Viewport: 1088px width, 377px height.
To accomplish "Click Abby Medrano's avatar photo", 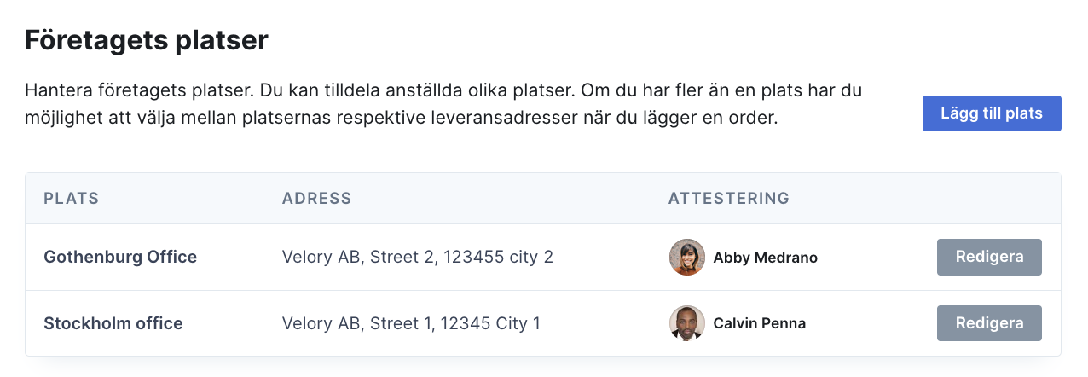I will tap(687, 257).
